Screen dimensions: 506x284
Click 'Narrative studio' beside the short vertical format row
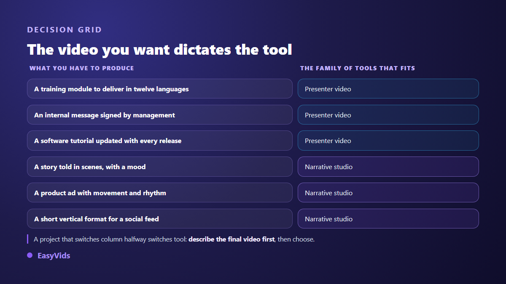[388, 219]
